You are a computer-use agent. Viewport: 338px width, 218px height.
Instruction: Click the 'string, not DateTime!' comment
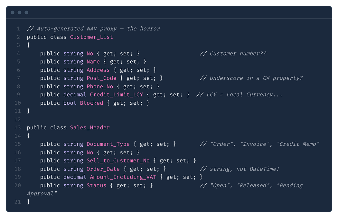[x=239, y=169]
